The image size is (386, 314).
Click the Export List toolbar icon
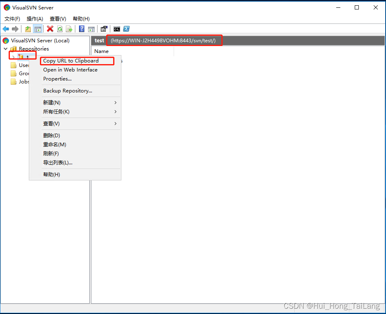[x=69, y=29]
